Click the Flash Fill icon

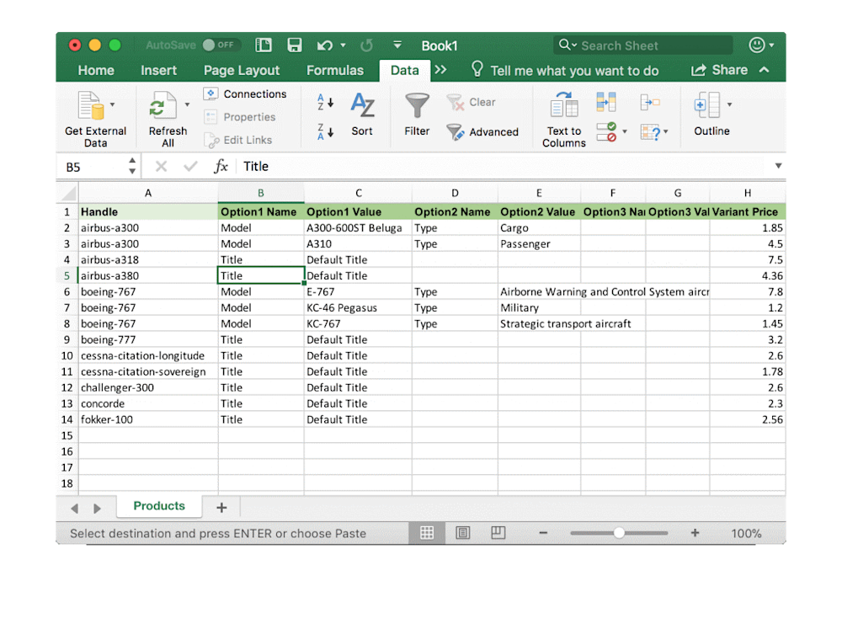click(606, 102)
